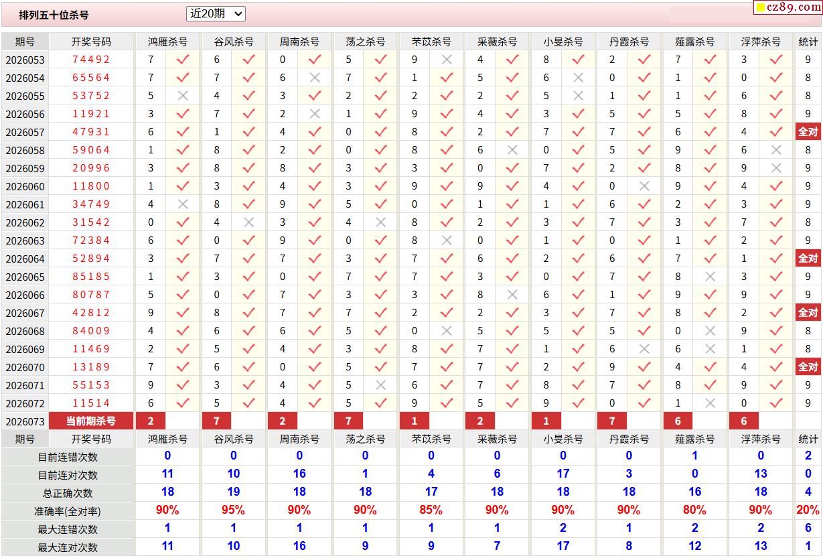Screen dimensions: 823x558
Task: Click period number 2026060
Action: click(x=25, y=187)
